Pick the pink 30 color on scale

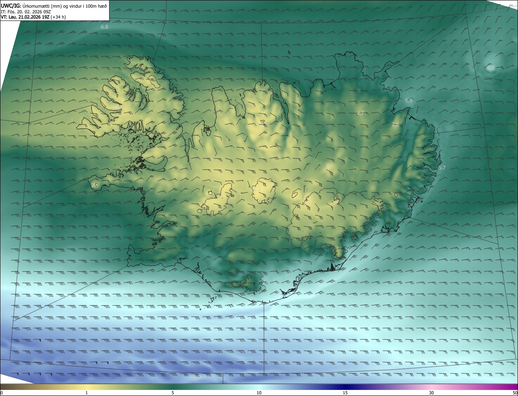431,387
